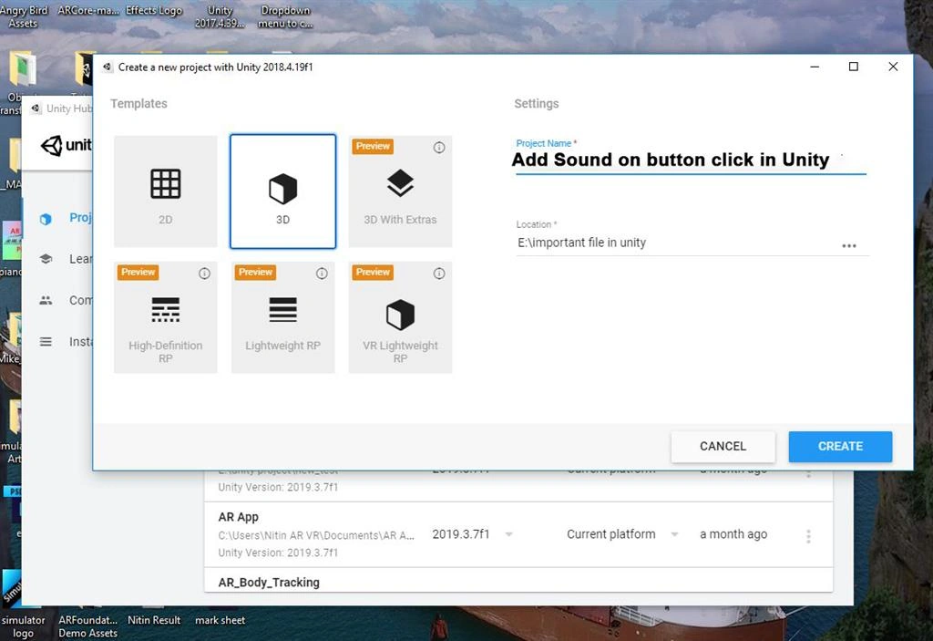This screenshot has height=641, width=933.
Task: Click the AR App version 2019.3.7f1
Action: (x=460, y=534)
